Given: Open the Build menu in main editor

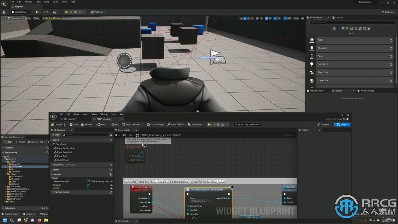Looking at the screenshot, I should click(x=47, y=2).
